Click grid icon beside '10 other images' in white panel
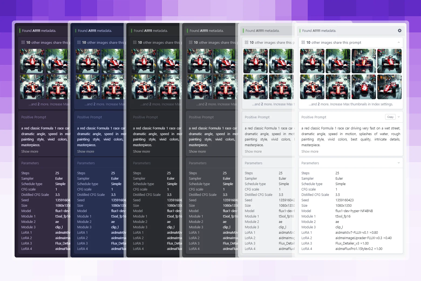Image resolution: width=421 pixels, height=281 pixels. [303, 42]
